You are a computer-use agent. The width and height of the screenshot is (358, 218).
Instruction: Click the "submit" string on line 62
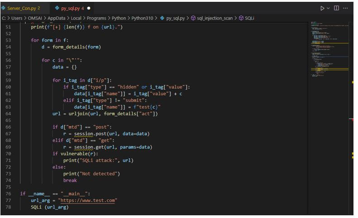pyautogui.click(x=134, y=101)
